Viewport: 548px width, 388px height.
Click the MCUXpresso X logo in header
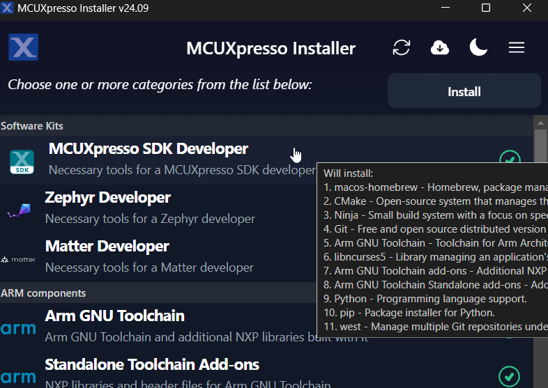coord(24,47)
